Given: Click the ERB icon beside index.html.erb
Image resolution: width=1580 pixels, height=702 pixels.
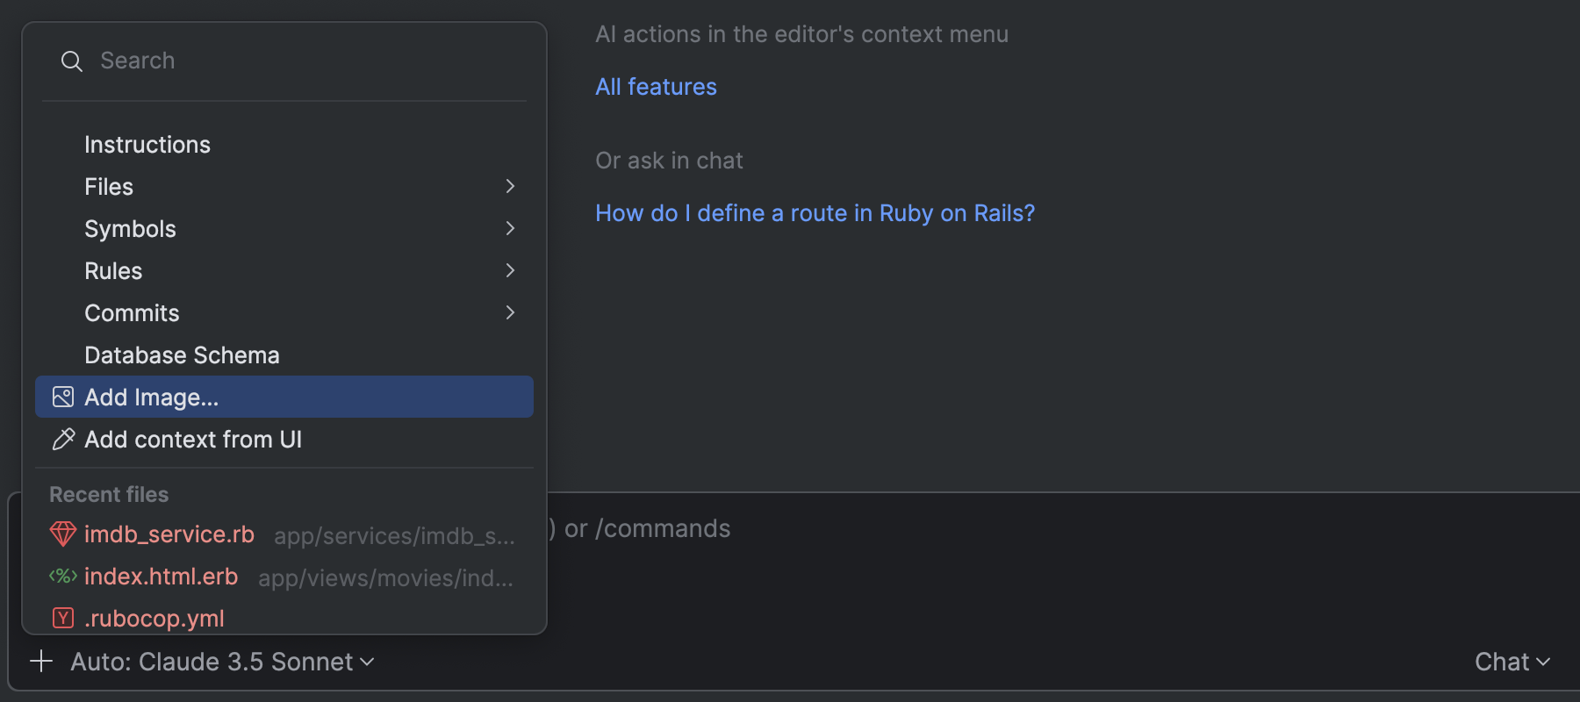Looking at the screenshot, I should [63, 577].
